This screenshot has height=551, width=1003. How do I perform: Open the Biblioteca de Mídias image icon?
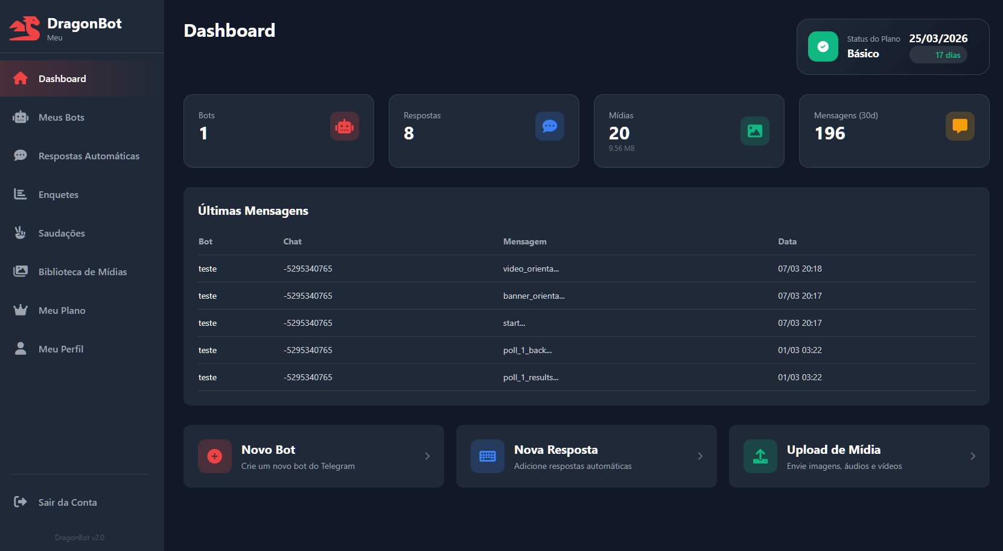[21, 272]
